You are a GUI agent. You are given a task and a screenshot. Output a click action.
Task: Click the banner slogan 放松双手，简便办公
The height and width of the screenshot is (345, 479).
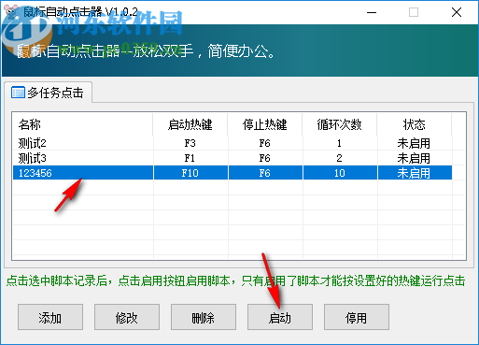[204, 50]
